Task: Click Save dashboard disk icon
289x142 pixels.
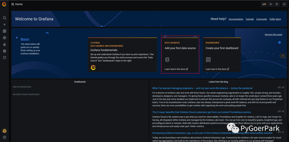Action: point(271,4)
